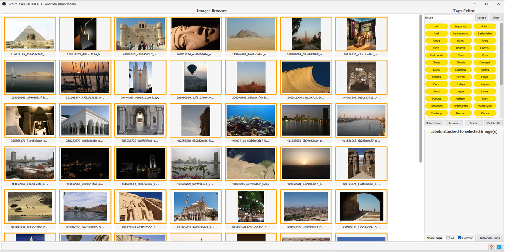Screen dimensions: 505x252
Task: Select the Cars tag
Action: click(461, 55)
